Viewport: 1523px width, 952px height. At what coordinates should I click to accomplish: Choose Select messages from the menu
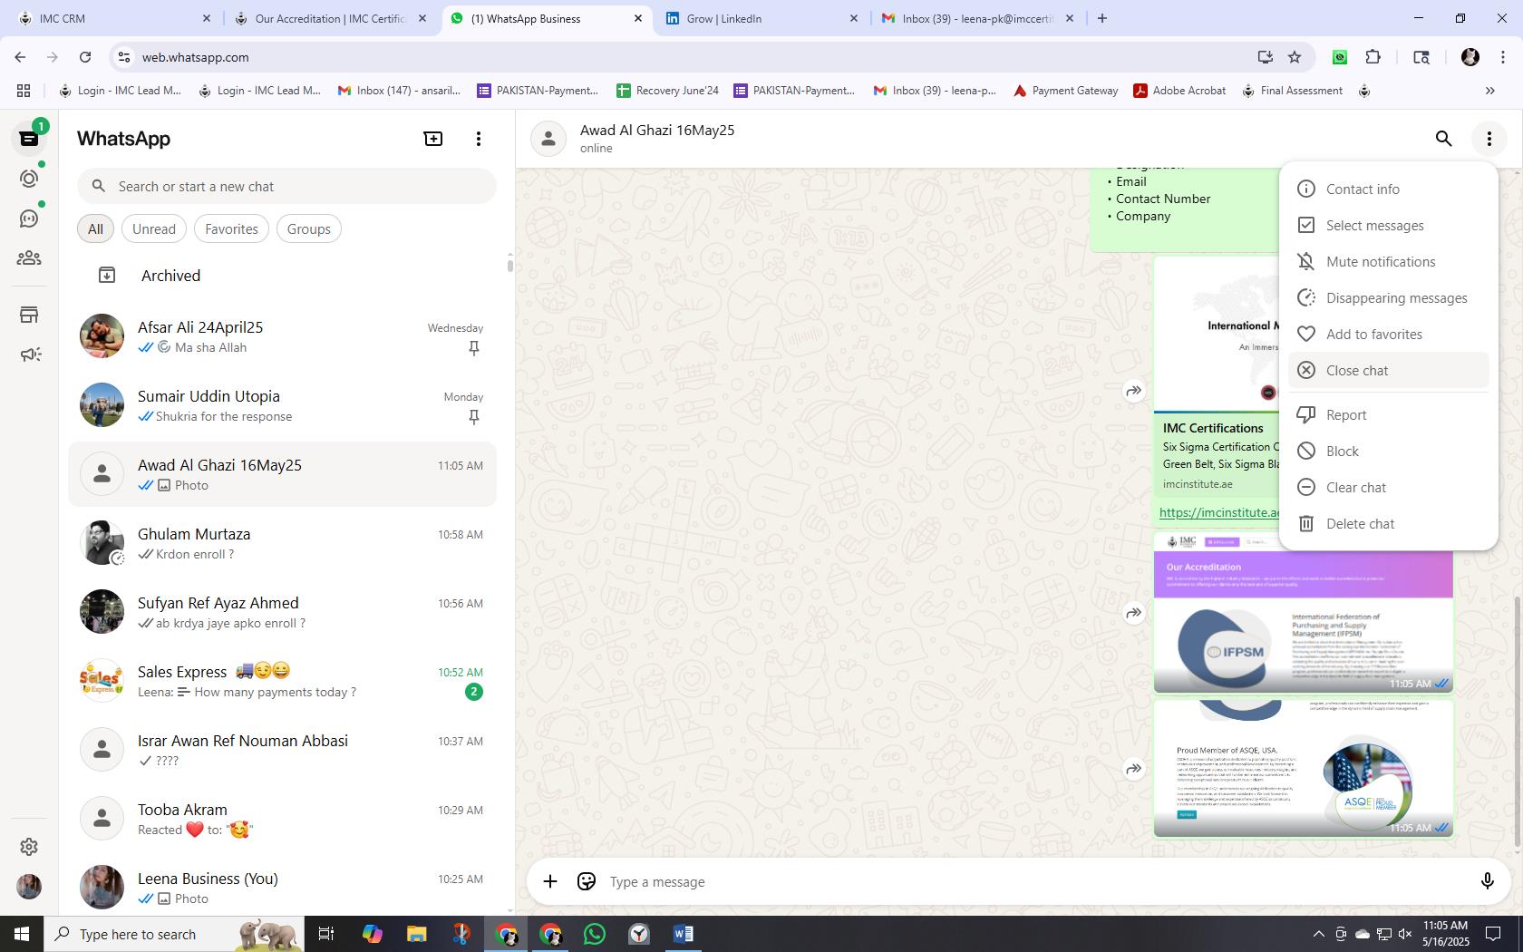1388,225
